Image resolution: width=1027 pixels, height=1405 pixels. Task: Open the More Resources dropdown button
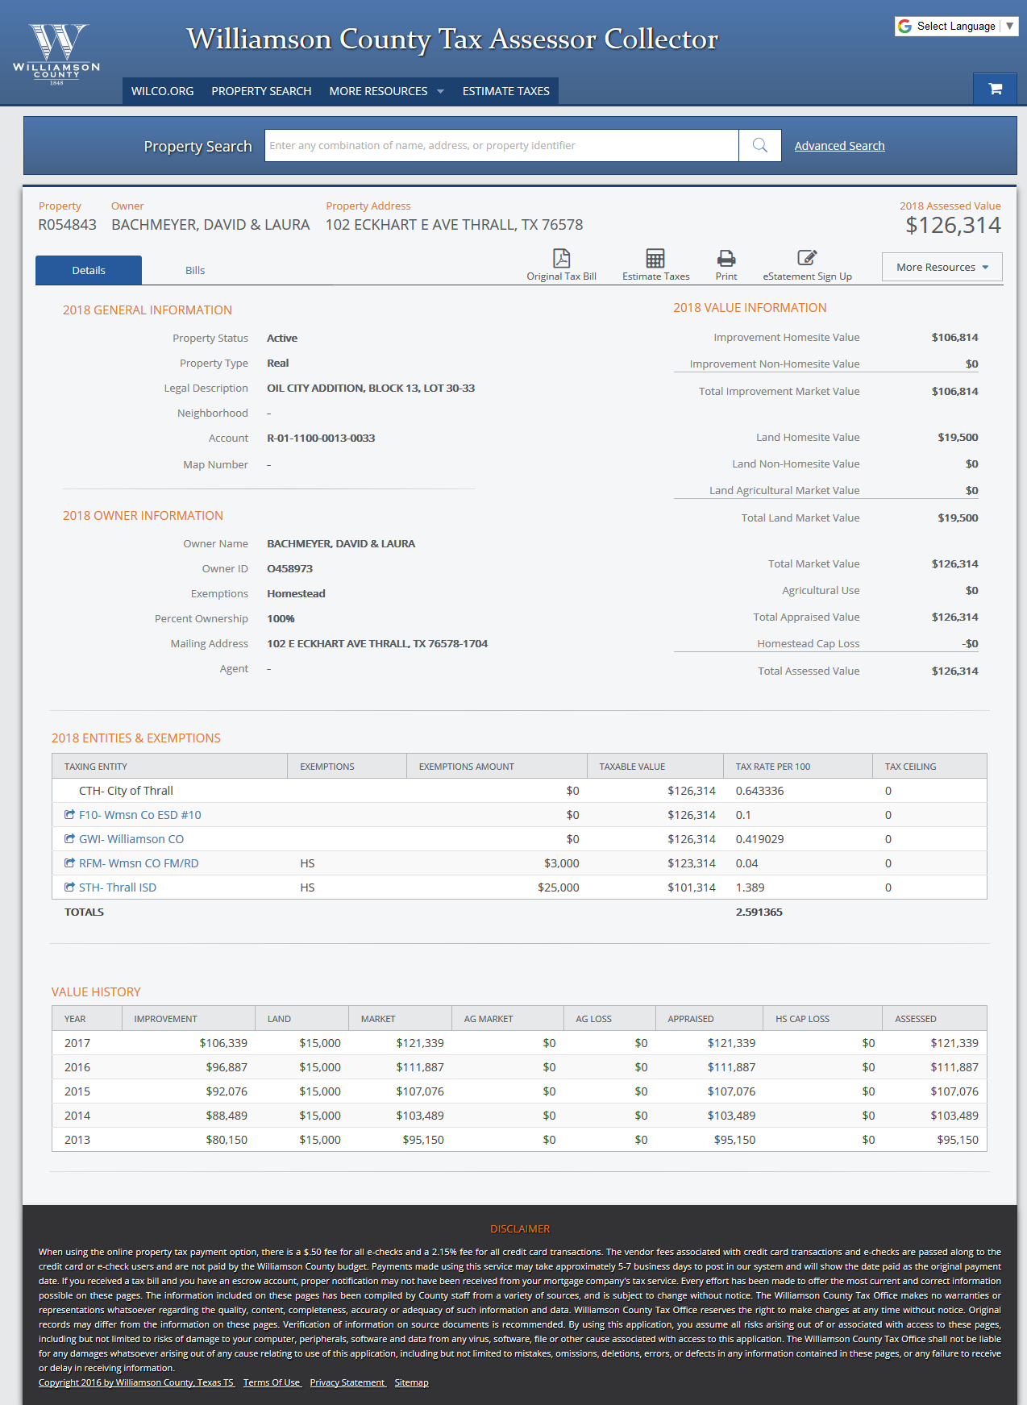pyautogui.click(x=942, y=267)
